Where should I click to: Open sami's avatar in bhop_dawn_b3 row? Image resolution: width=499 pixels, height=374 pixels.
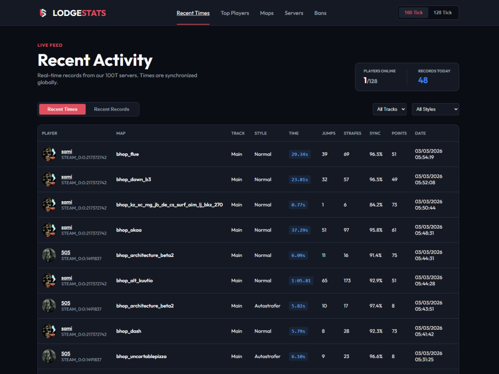(49, 179)
